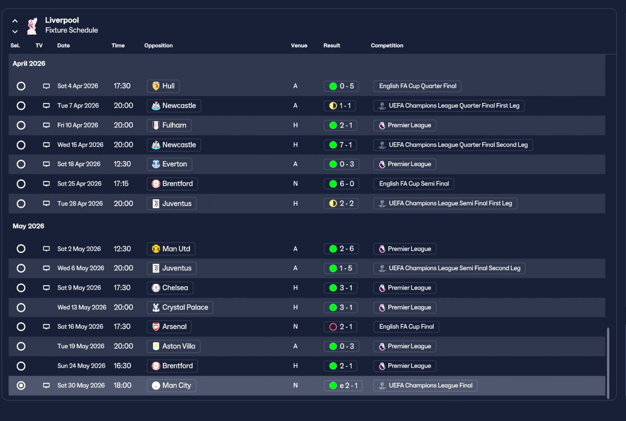Image resolution: width=626 pixels, height=421 pixels.
Task: Sort fixtures by Date column header
Action: click(x=64, y=45)
